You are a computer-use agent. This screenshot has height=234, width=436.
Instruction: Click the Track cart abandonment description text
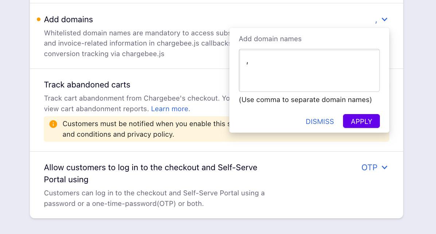pyautogui.click(x=137, y=104)
